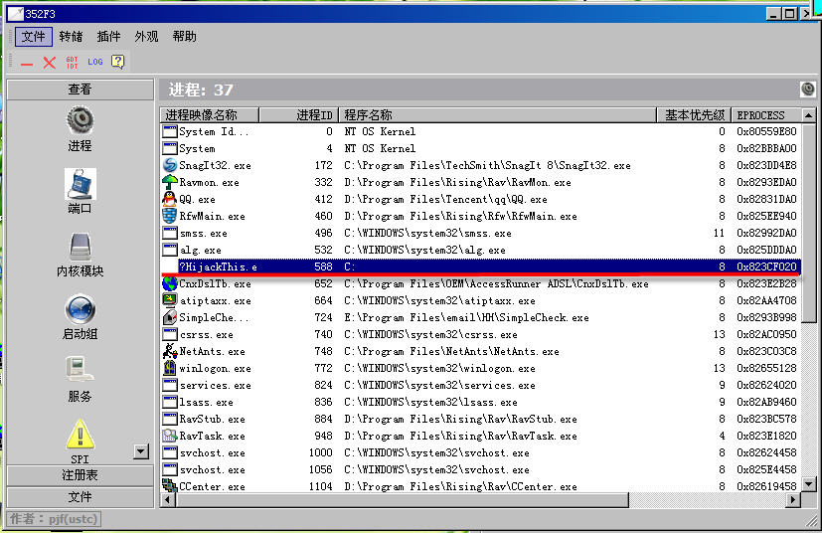Click the 查看 panel header button
Image resolution: width=822 pixels, height=533 pixels.
[80, 89]
